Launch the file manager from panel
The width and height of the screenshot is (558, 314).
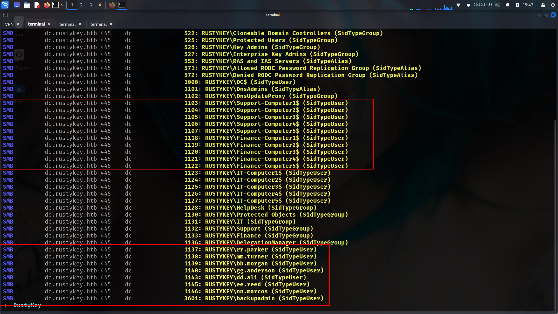point(27,5)
